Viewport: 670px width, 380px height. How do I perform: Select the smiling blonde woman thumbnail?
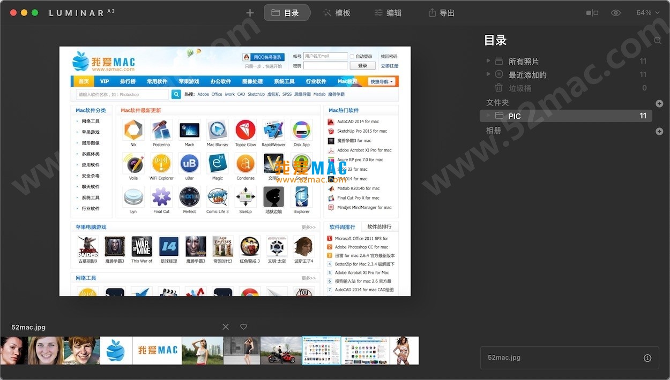click(x=46, y=351)
